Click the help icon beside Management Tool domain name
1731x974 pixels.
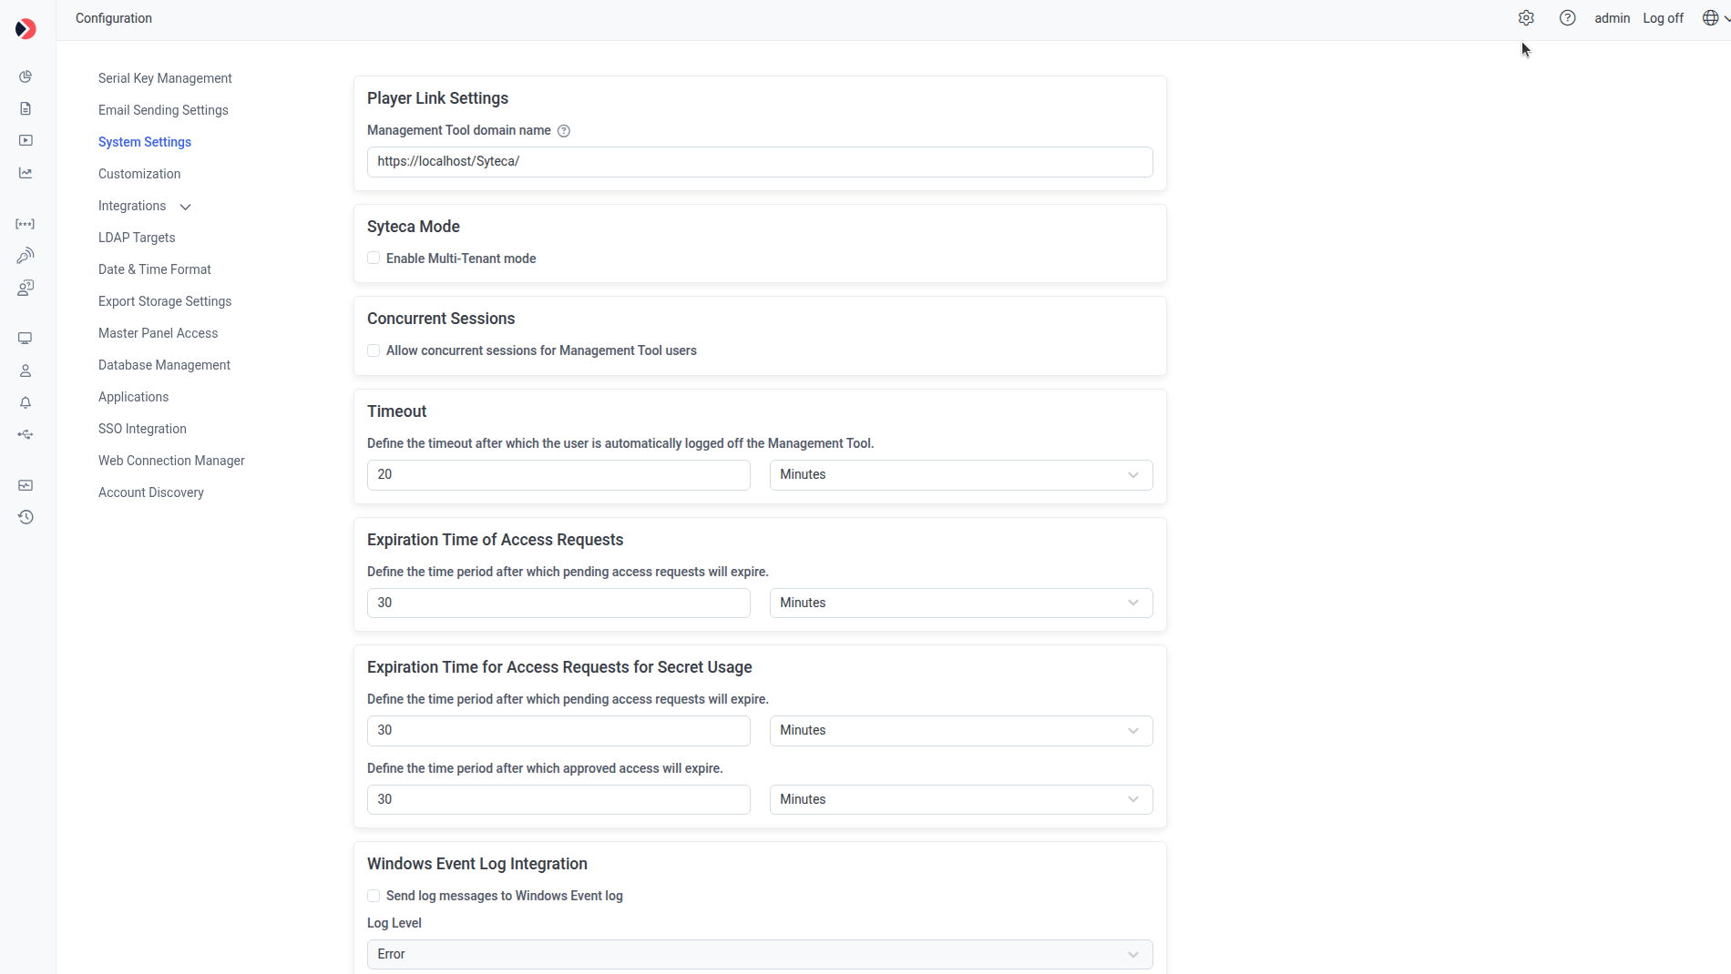[x=564, y=131]
